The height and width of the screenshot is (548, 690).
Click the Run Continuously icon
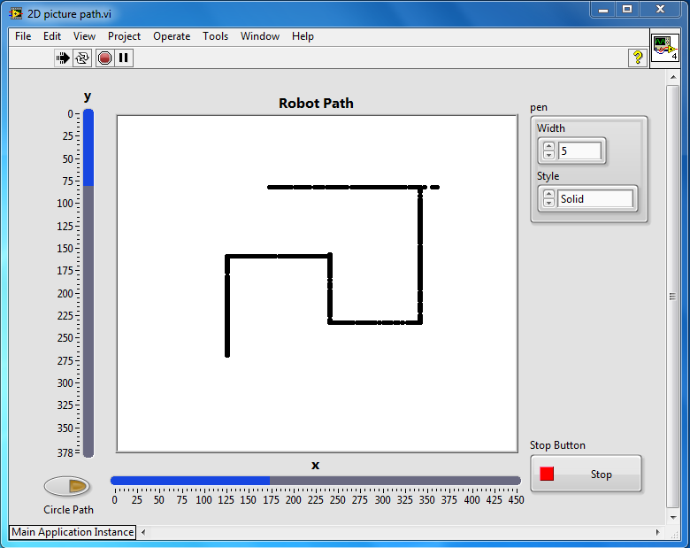(x=82, y=58)
